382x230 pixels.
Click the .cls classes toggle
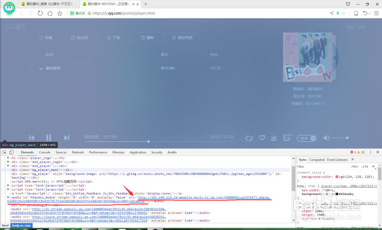[x=364, y=167]
